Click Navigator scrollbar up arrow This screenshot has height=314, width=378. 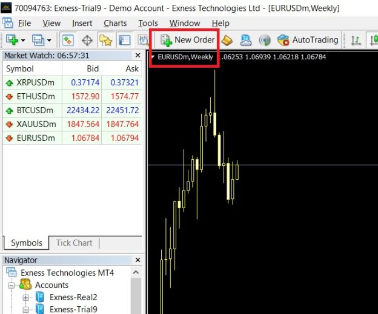tap(136, 272)
